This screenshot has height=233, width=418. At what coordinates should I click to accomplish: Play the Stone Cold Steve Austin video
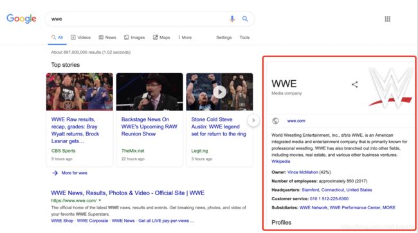click(220, 92)
